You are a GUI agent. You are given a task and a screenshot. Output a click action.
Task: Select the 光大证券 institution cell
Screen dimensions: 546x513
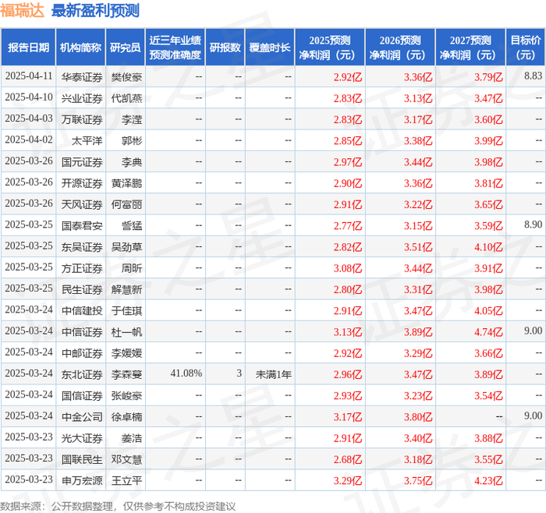pos(82,438)
